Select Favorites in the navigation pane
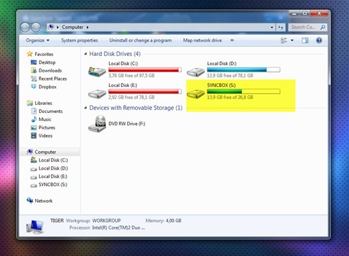Image resolution: width=349 pixels, height=256 pixels. click(x=44, y=54)
